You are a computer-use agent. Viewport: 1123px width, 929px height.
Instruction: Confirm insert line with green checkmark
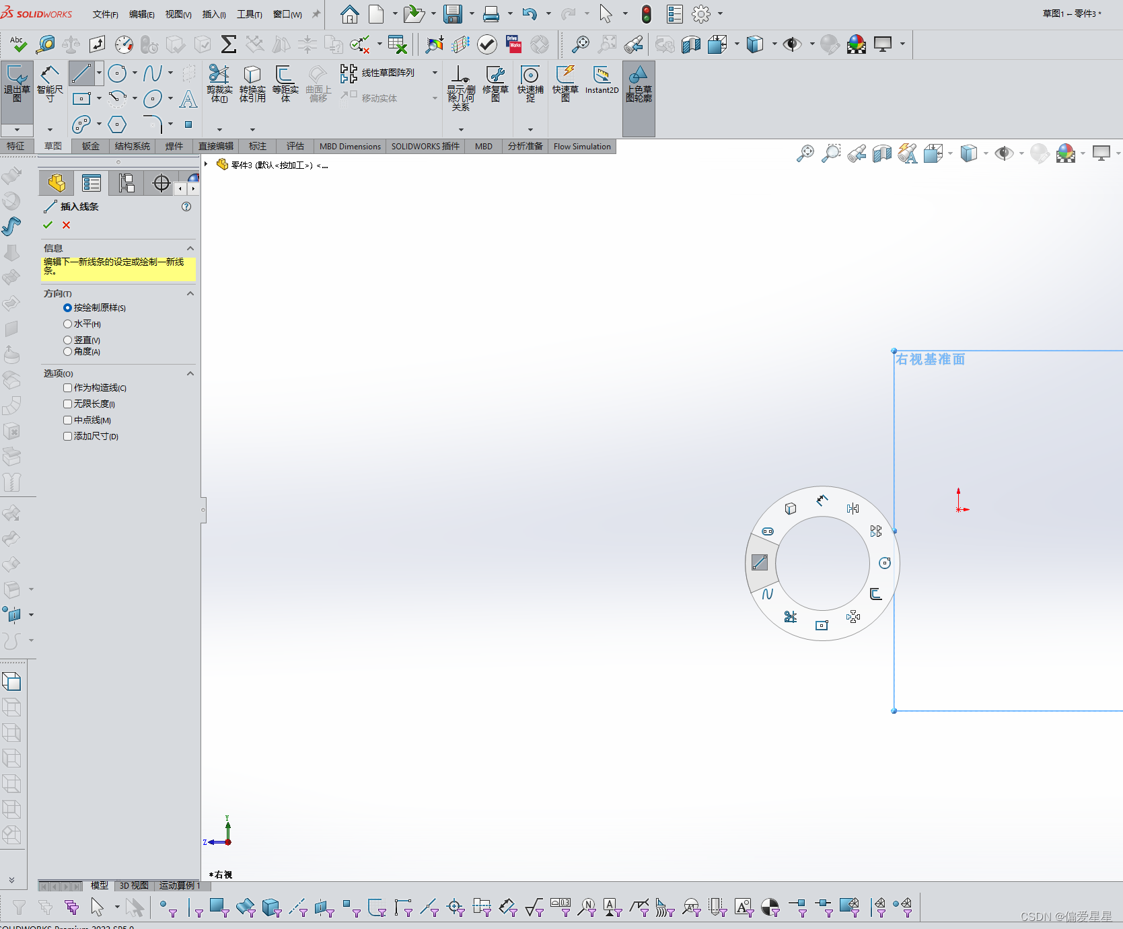tap(47, 225)
